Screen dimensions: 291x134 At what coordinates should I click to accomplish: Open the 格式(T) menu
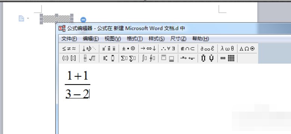tap(135, 39)
